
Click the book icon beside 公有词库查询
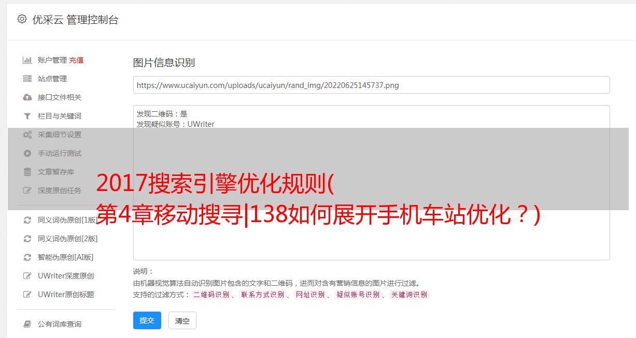point(27,324)
